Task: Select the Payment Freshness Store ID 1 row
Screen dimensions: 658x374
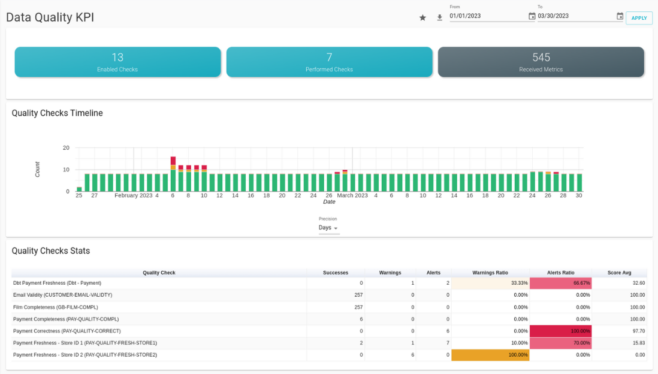Action: (330, 343)
